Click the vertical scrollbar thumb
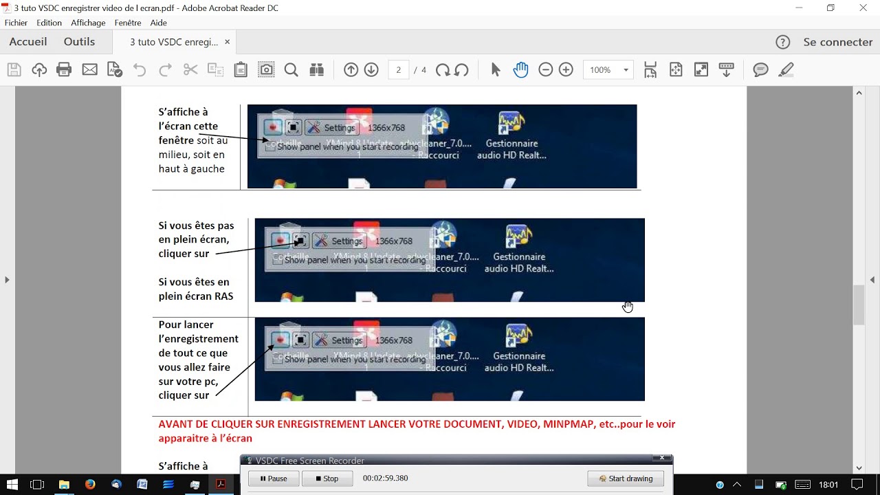 [859, 304]
